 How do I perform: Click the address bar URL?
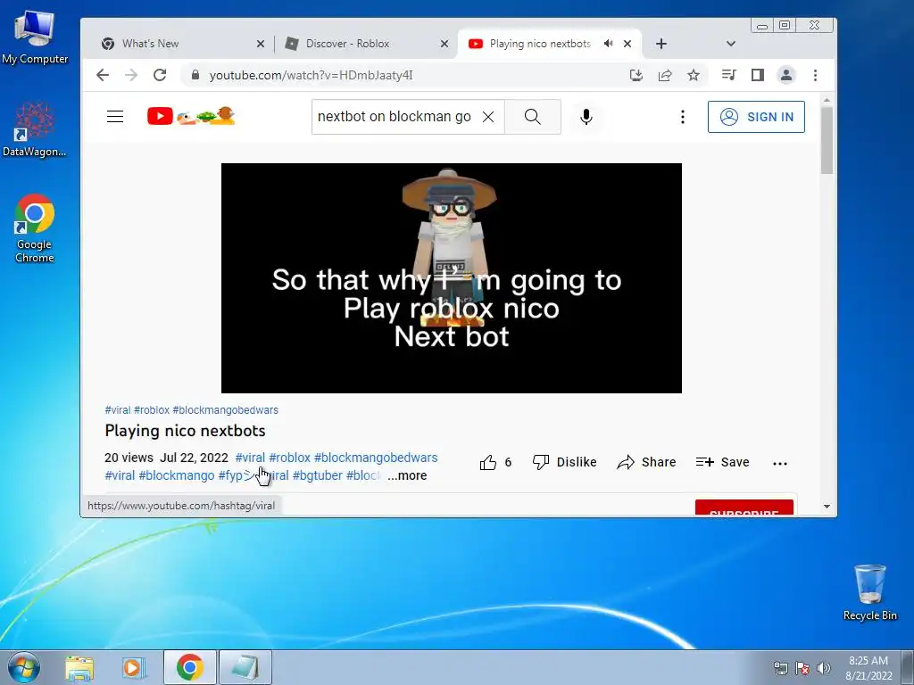click(x=312, y=75)
